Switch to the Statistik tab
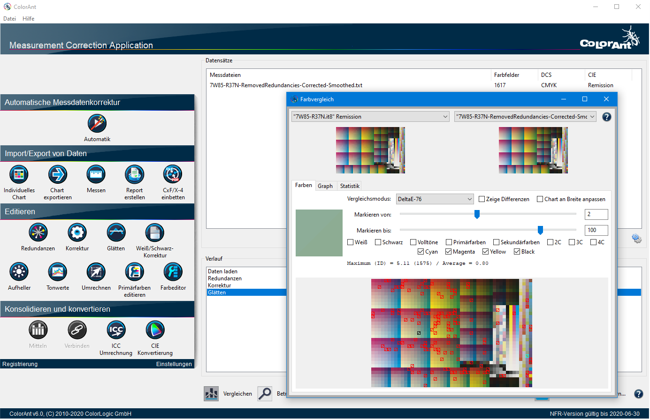 click(x=350, y=186)
